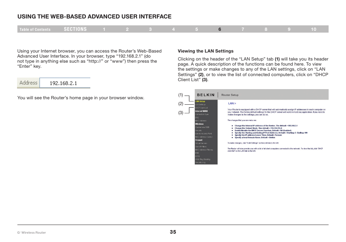The height and width of the screenshot is (242, 346).
Task: Open Client IP Filters in sidebar
Action: click(201, 147)
